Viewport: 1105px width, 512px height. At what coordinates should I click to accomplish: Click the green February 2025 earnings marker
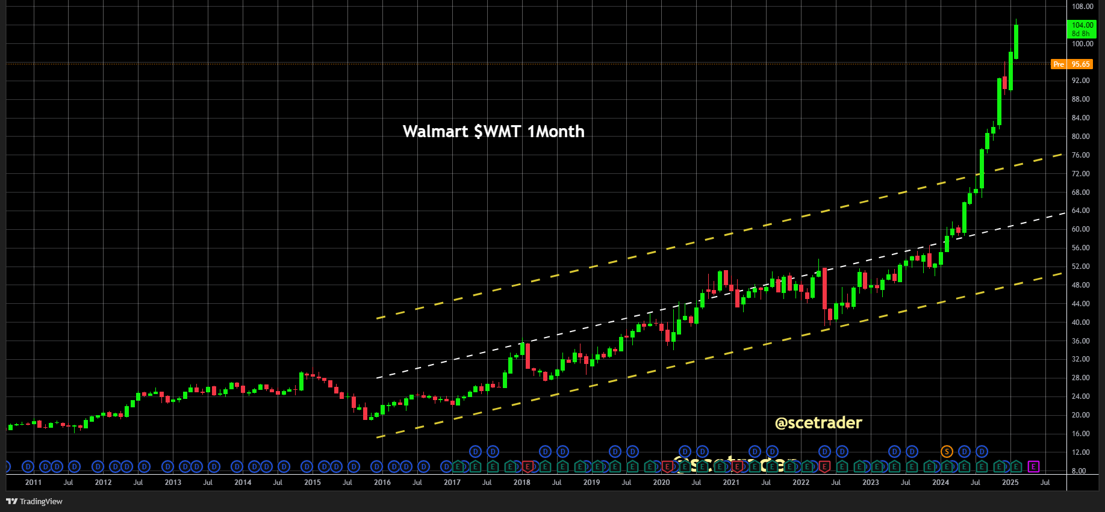point(1016,466)
